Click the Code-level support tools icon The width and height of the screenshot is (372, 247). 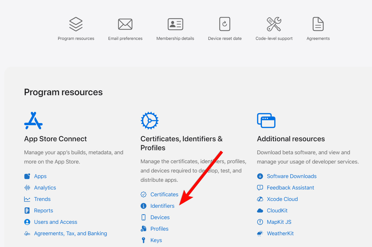point(274,24)
